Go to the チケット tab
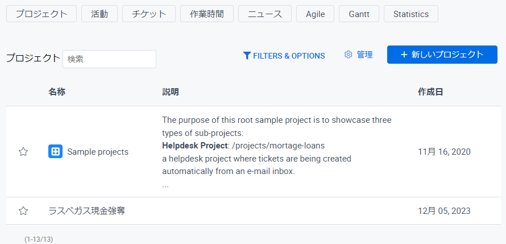 [149, 14]
